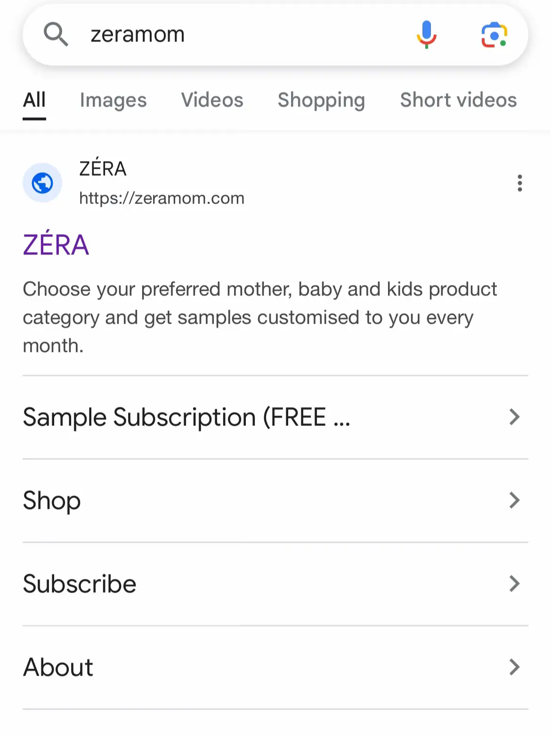The width and height of the screenshot is (551, 735).
Task: Start voice search with the microphone icon
Action: [427, 34]
